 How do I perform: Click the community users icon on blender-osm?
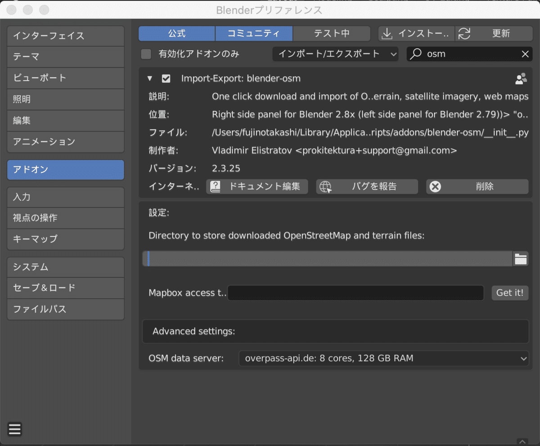[521, 79]
